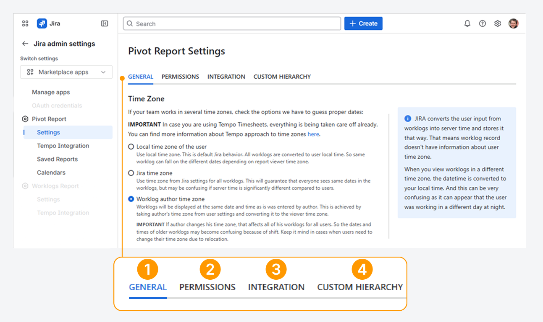
Task: Open OAuth credentials in the sidebar
Action: point(57,106)
